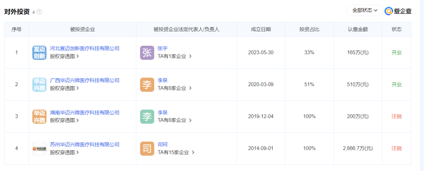This screenshot has width=424, height=171.
Task: Expand 股权穿透图 for 河北宣迈创新
Action: click(64, 56)
